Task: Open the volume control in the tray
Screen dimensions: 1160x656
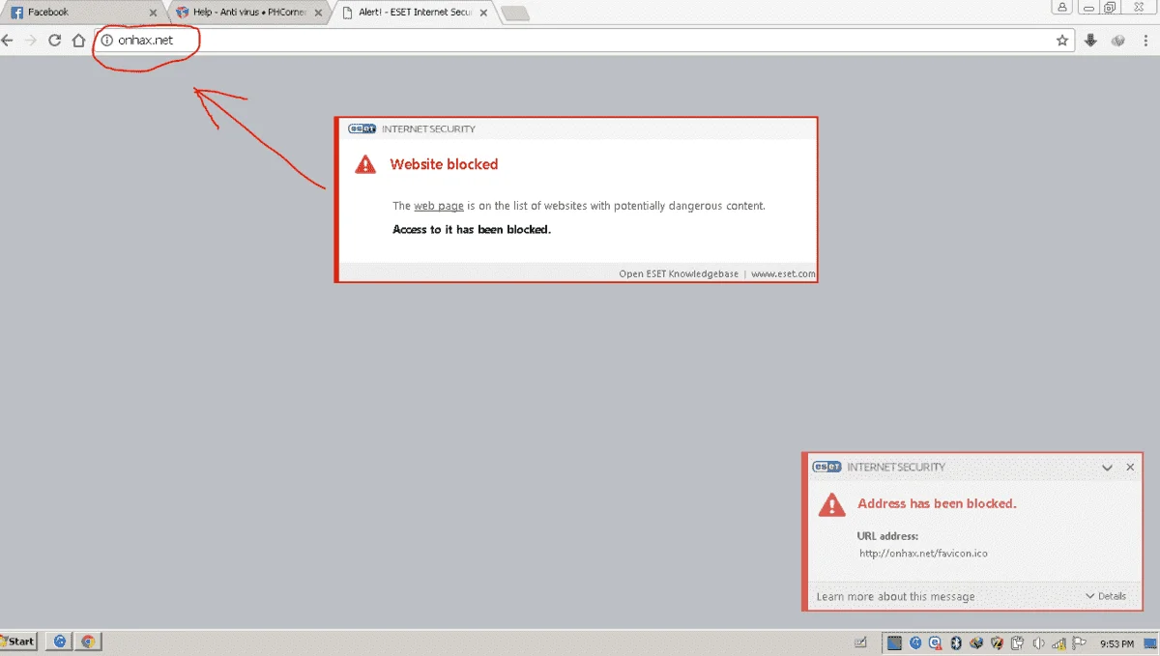Action: point(1038,642)
